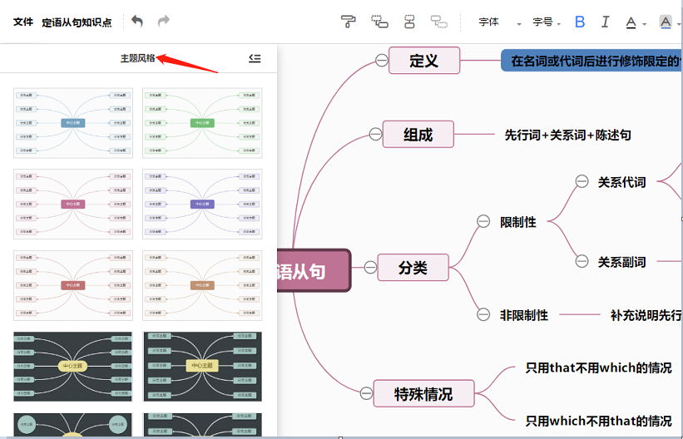Click the document title 定语从句知识点
Screen dimensions: 683x439
[x=77, y=22]
